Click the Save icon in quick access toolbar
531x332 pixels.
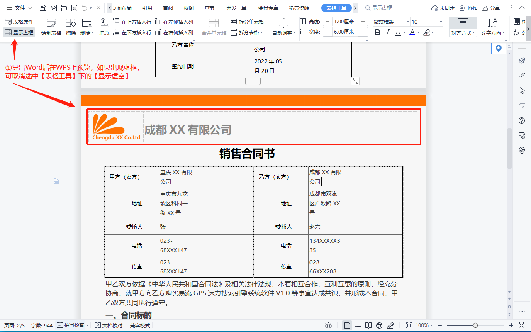tap(43, 8)
